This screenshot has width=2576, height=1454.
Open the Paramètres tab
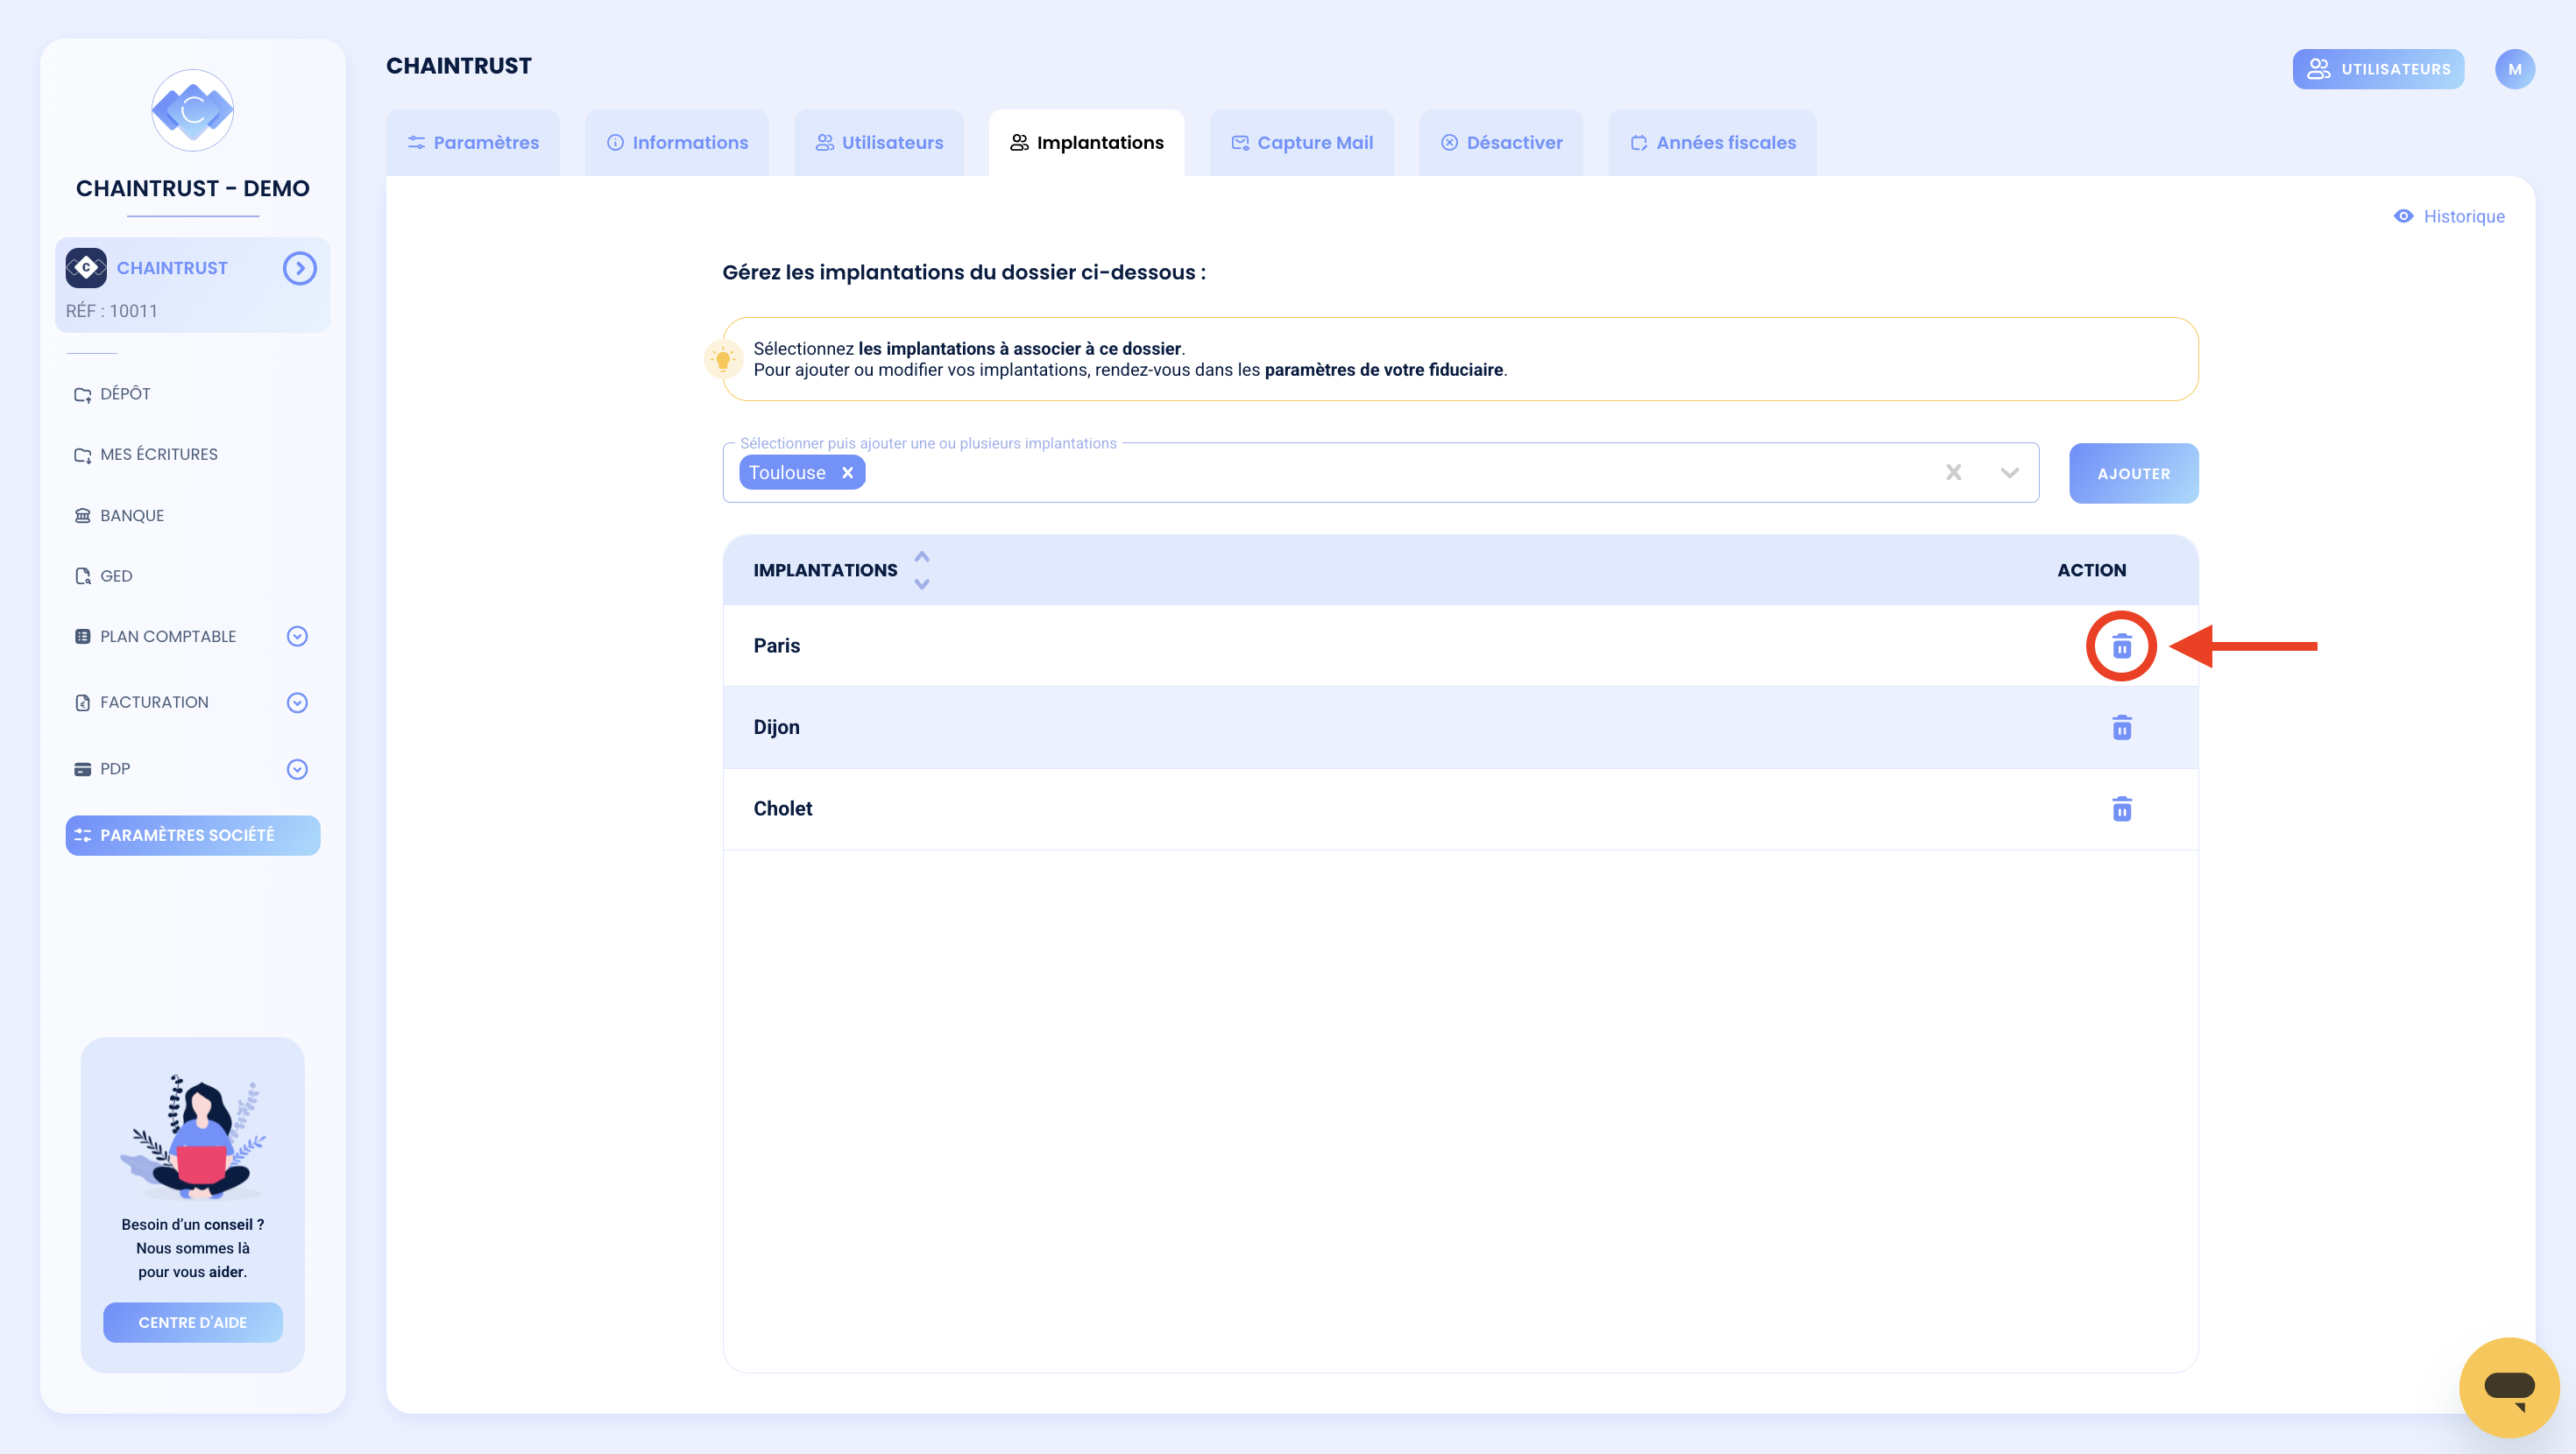473,143
